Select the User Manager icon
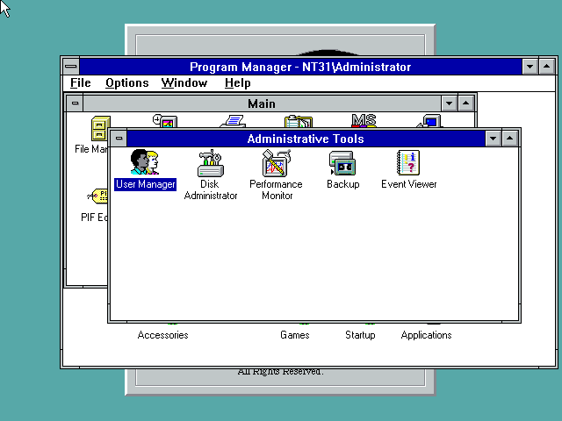Screen dimensions: 562x421 [x=144, y=162]
